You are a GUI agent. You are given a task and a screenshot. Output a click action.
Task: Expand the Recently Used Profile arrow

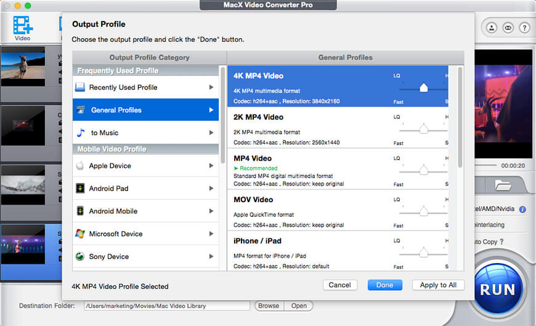211,88
